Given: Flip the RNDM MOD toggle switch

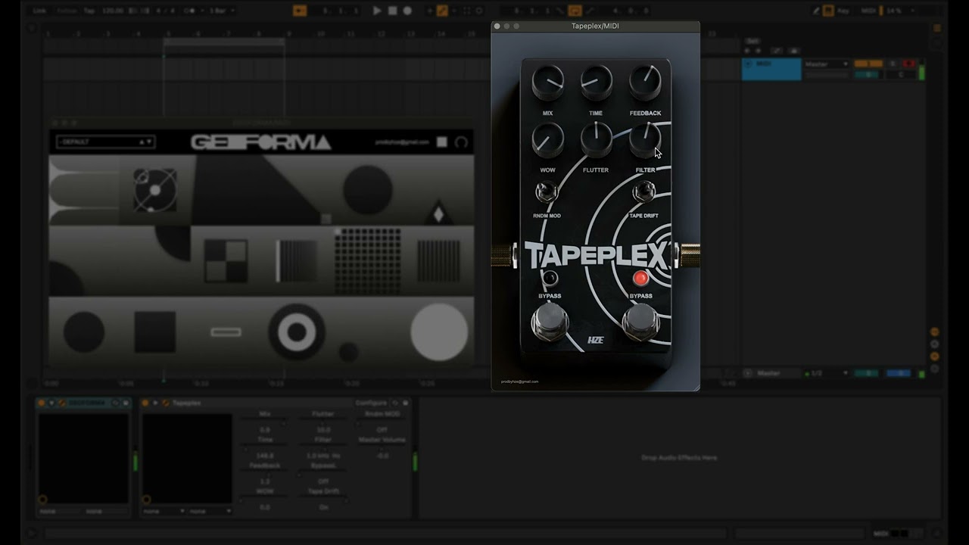Looking at the screenshot, I should coord(546,192).
